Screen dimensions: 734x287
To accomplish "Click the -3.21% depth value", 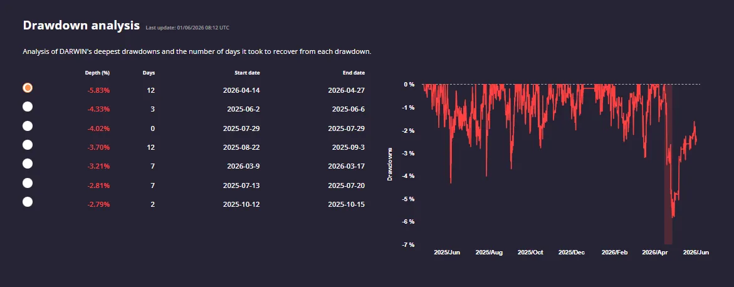I will pyautogui.click(x=99, y=166).
